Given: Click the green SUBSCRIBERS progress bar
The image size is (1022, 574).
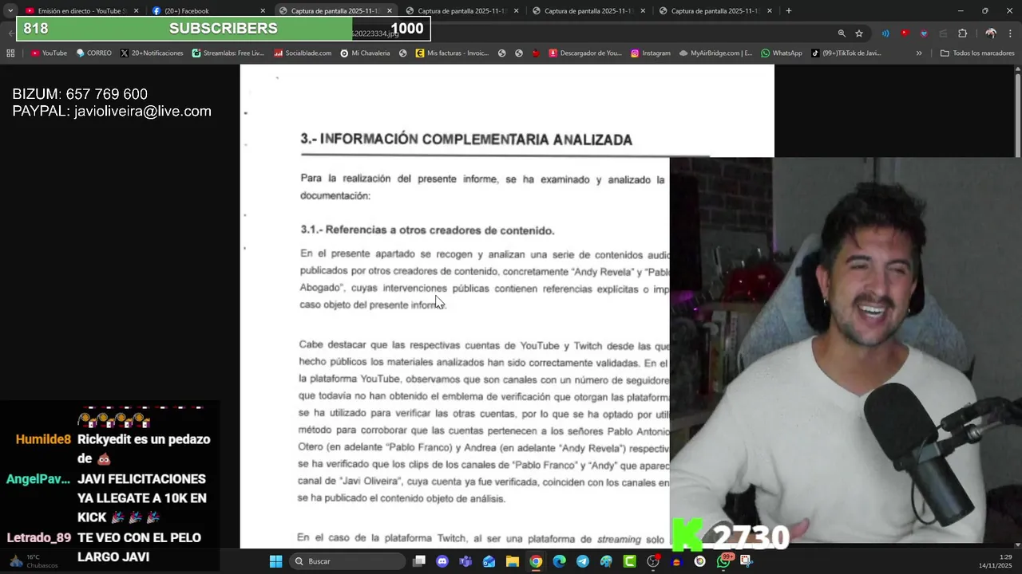Looking at the screenshot, I should [224, 29].
